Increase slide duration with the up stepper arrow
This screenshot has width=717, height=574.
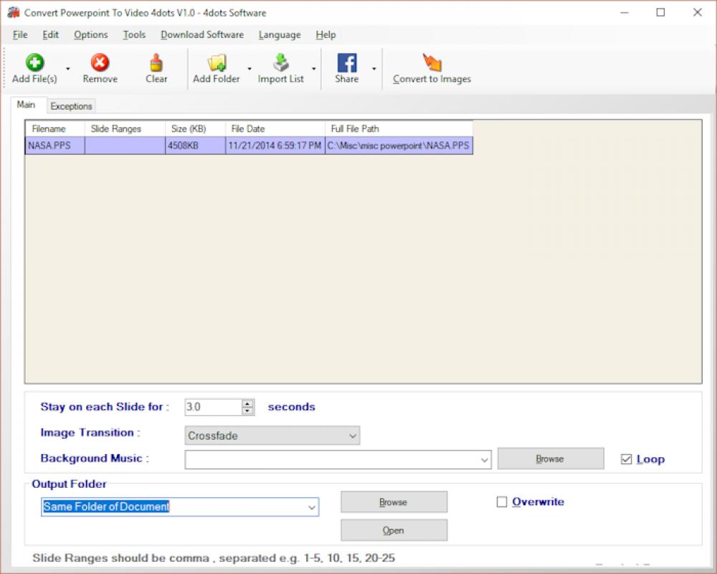[247, 403]
